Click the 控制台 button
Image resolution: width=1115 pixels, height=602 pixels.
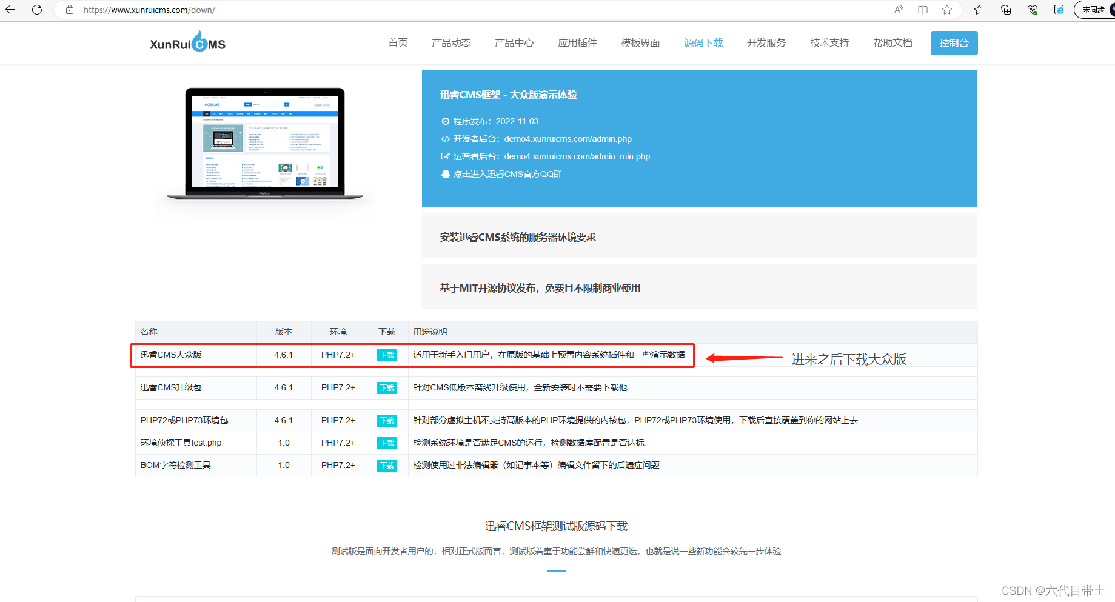pos(954,43)
